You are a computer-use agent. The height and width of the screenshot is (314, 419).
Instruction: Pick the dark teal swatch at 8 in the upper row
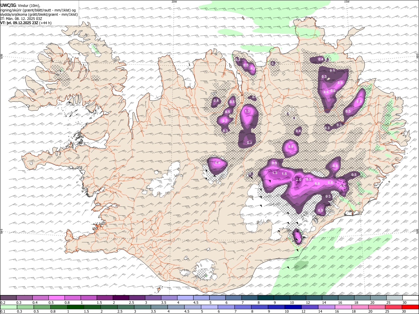pyautogui.click(x=266, y=298)
